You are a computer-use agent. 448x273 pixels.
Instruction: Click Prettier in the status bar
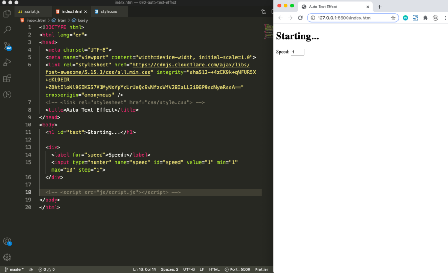(x=262, y=269)
